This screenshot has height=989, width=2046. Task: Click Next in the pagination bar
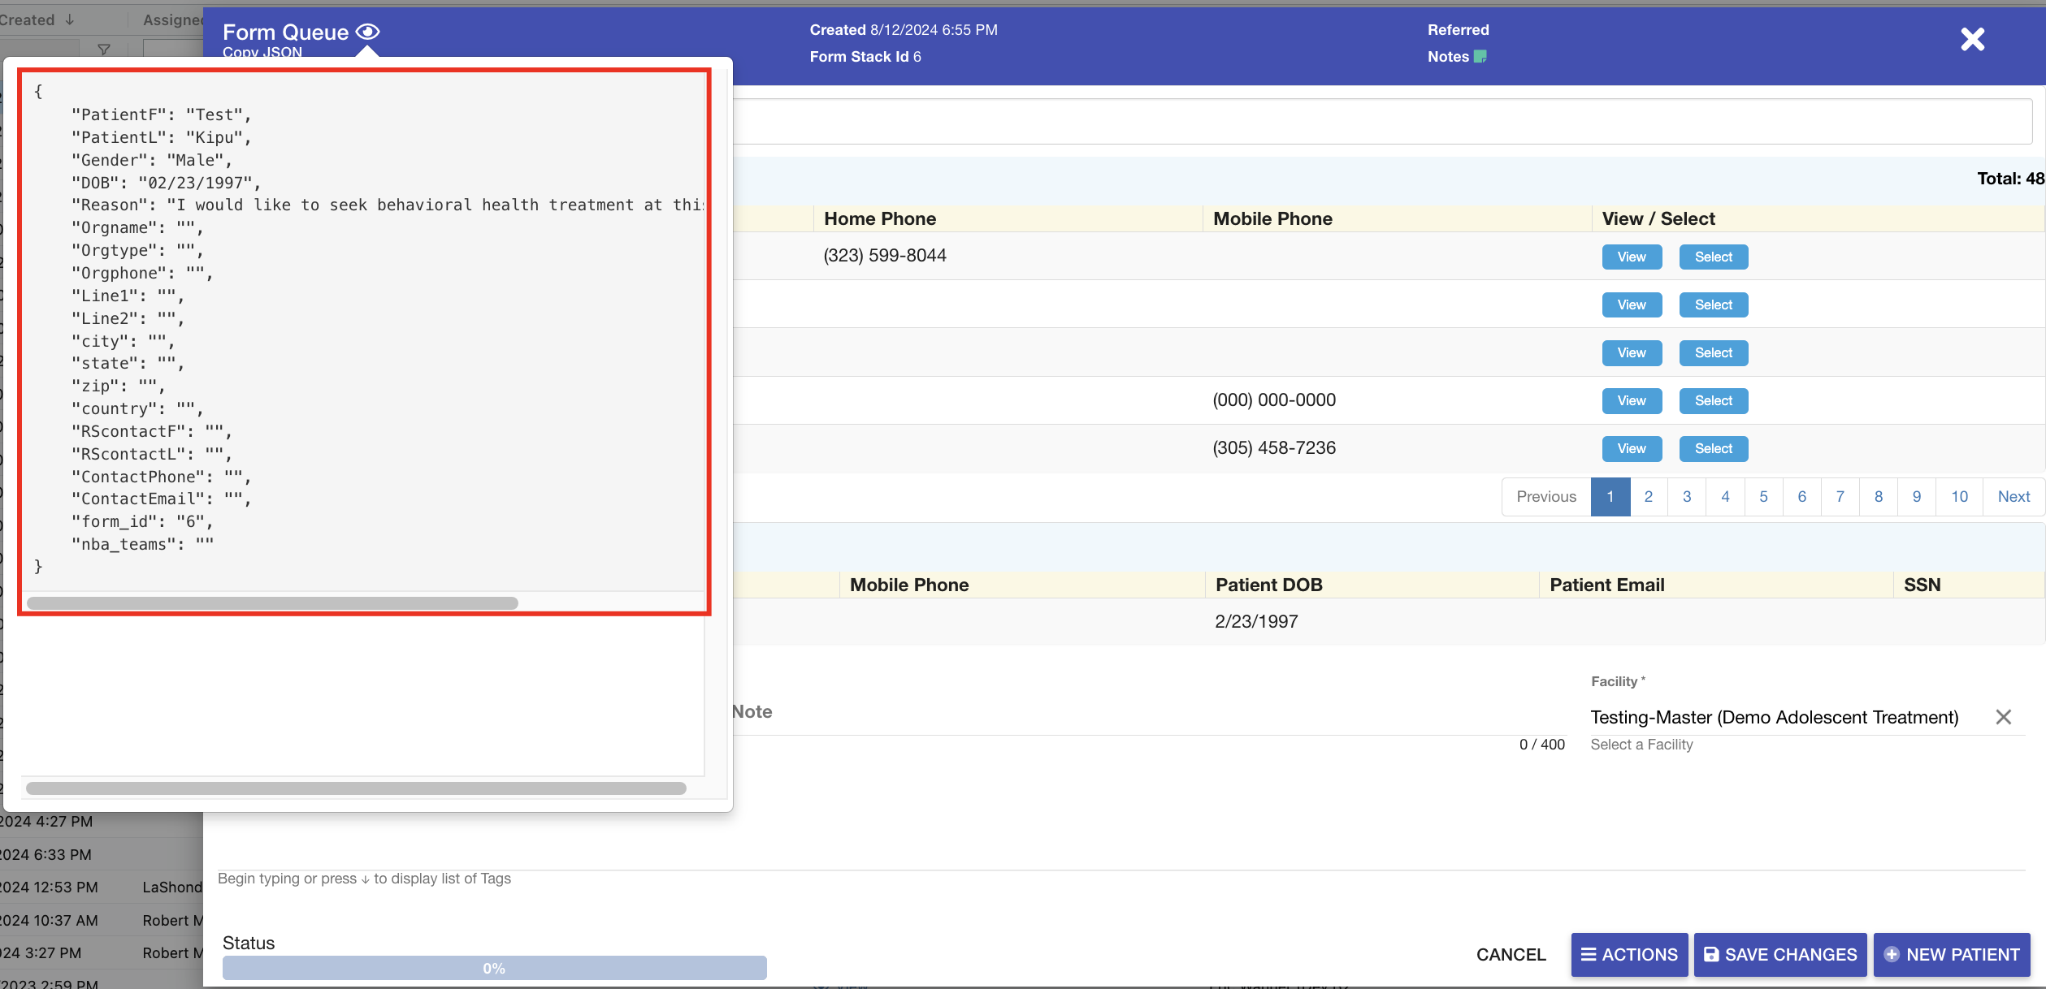coord(2013,496)
